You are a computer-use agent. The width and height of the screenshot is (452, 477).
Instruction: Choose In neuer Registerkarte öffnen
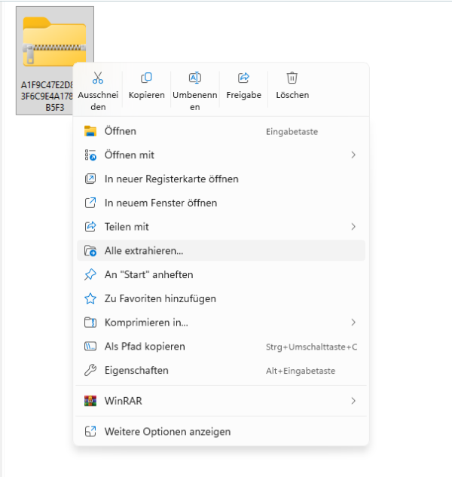tap(221, 179)
